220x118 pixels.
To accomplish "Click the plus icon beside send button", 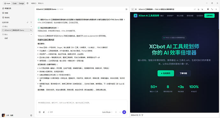I will [120, 112].
